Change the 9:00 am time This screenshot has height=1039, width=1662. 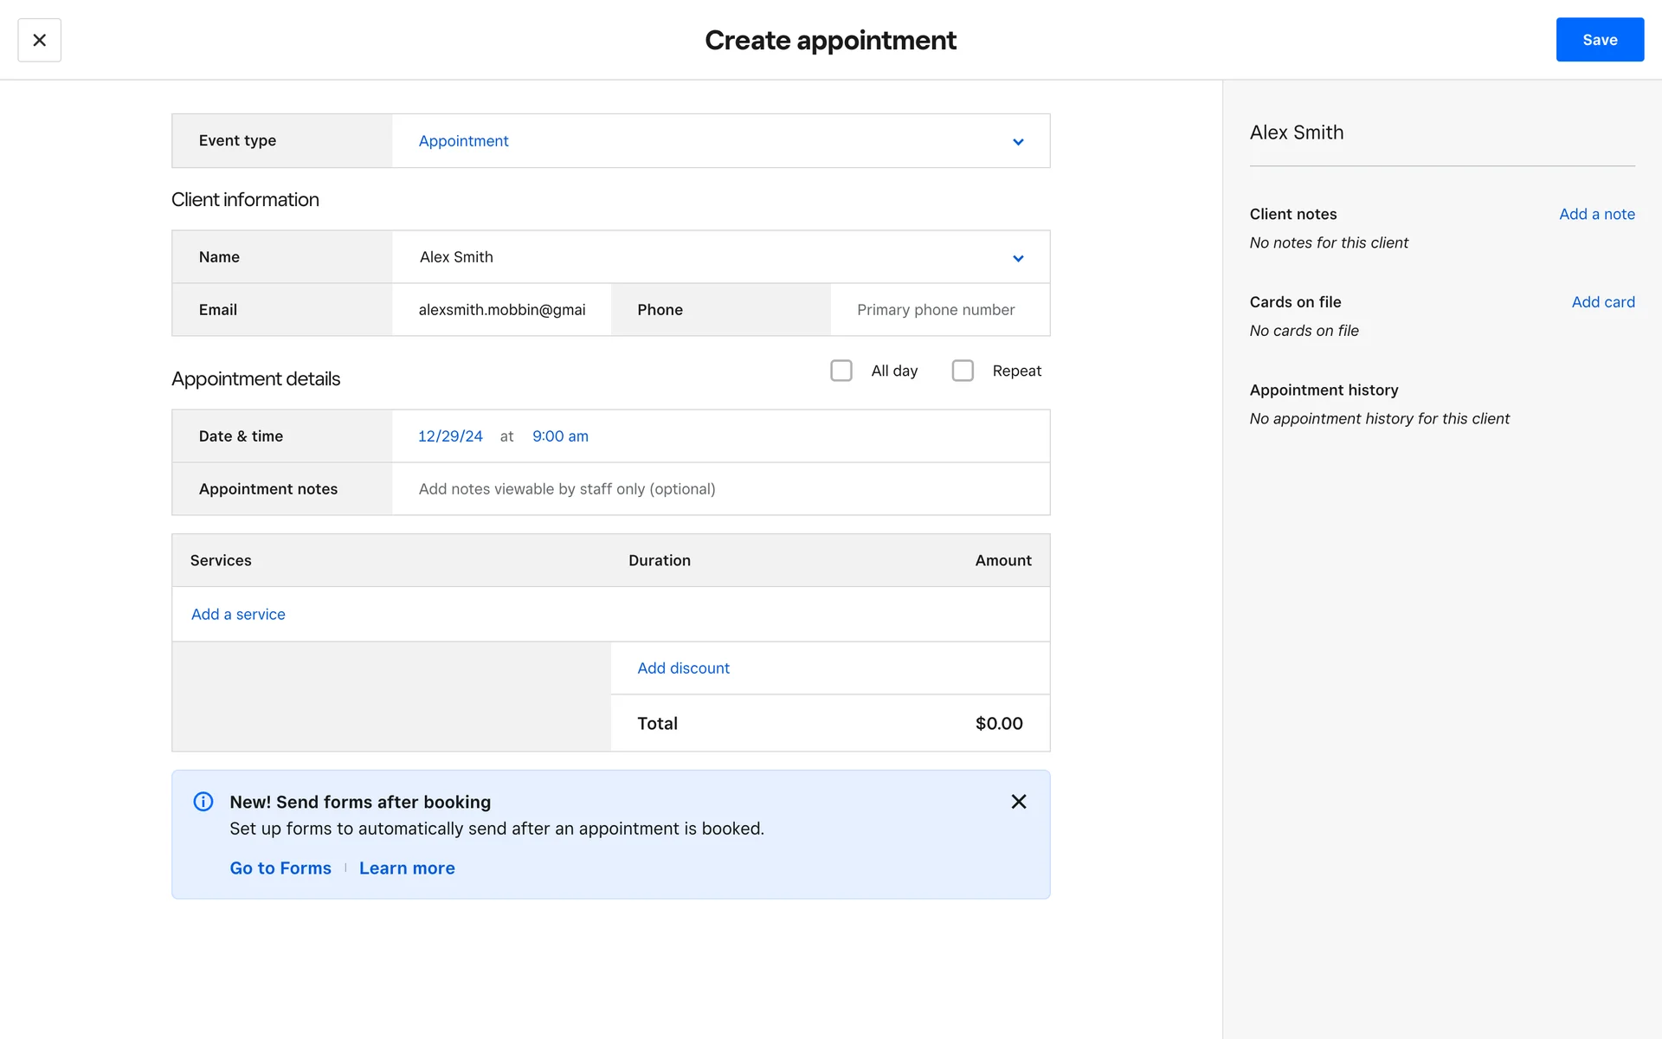pyautogui.click(x=560, y=436)
